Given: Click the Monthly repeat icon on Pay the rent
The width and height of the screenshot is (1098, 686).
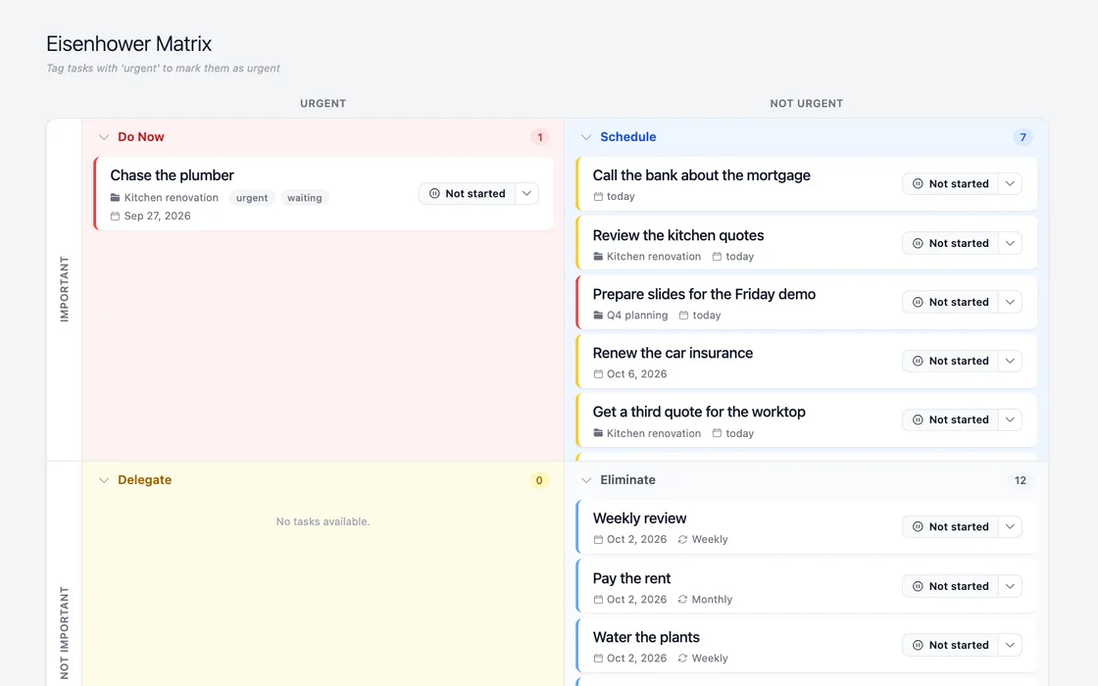Looking at the screenshot, I should click(x=682, y=600).
